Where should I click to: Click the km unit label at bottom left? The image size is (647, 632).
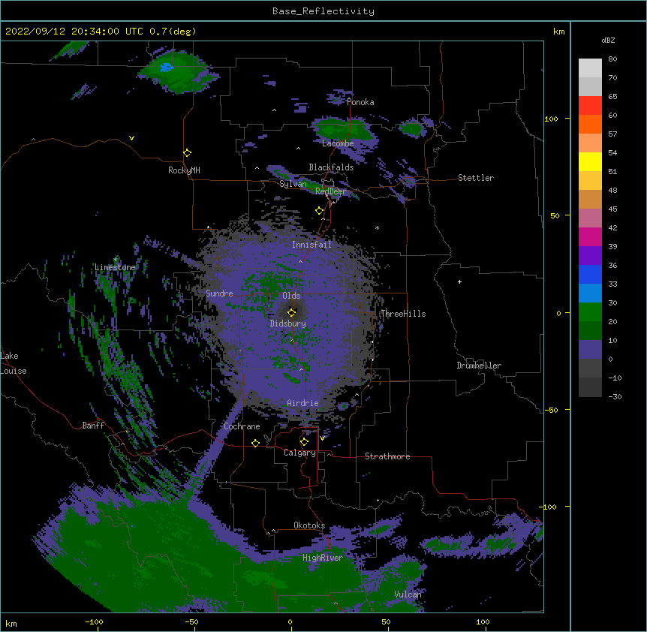point(11,624)
